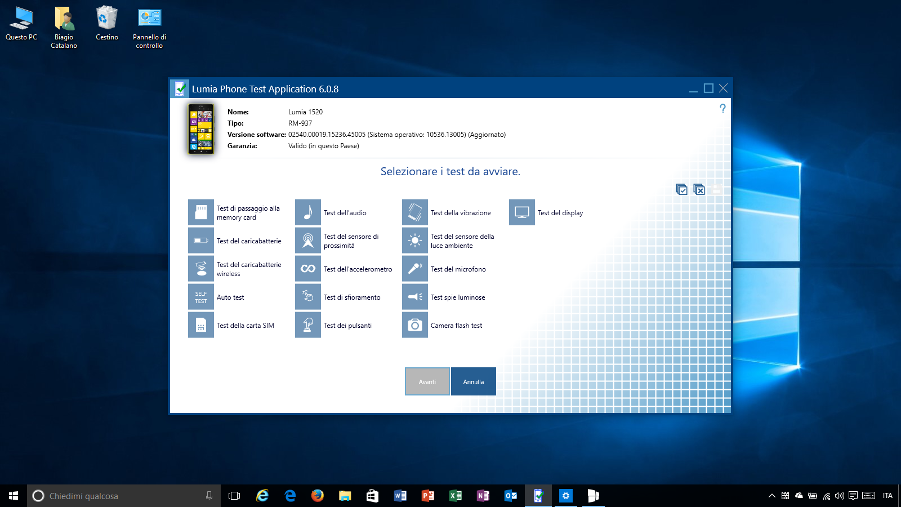Click the 'Test dell'audio' label
Viewport: 901px width, 507px height.
(x=345, y=213)
